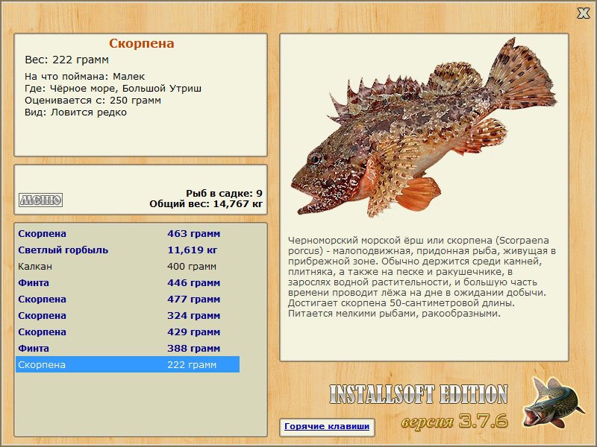Select the Скорпена 463 грамм row

point(128,233)
